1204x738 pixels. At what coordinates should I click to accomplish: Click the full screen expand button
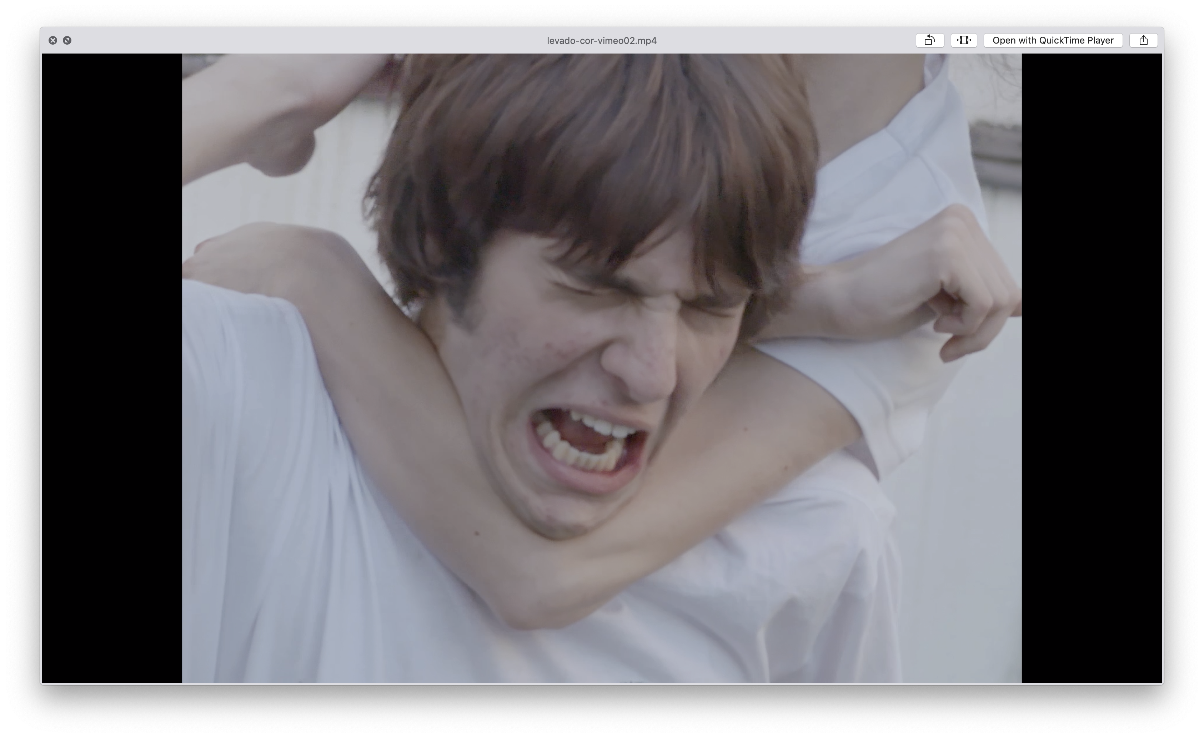67,41
